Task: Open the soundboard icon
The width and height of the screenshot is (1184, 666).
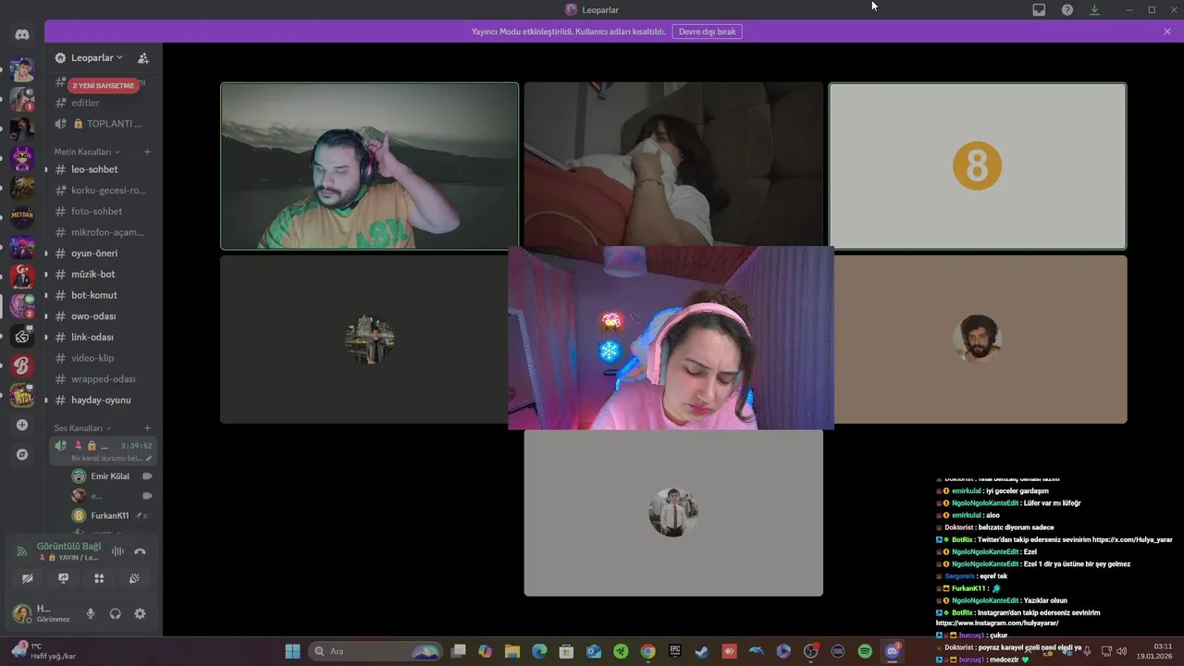Action: click(134, 578)
